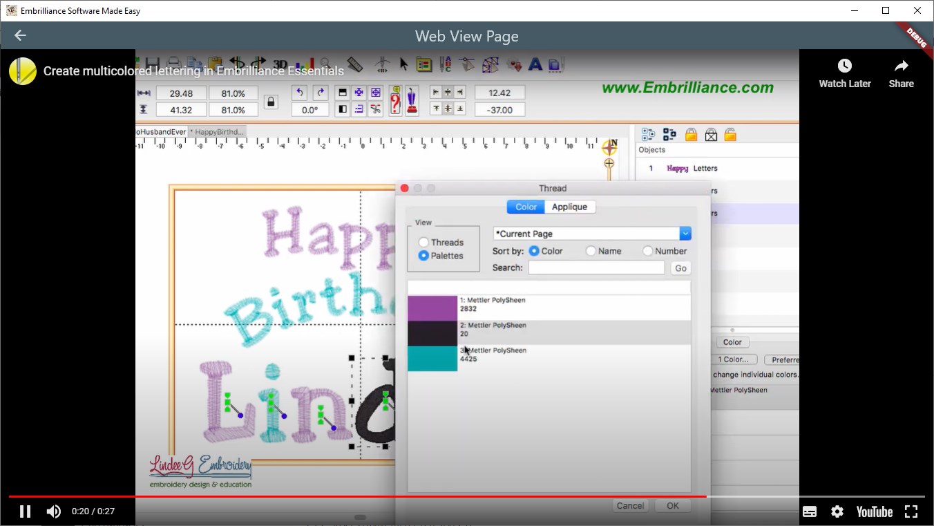Click Cancel in the Thread dialog
Screen dimensions: 934x526
click(x=629, y=505)
